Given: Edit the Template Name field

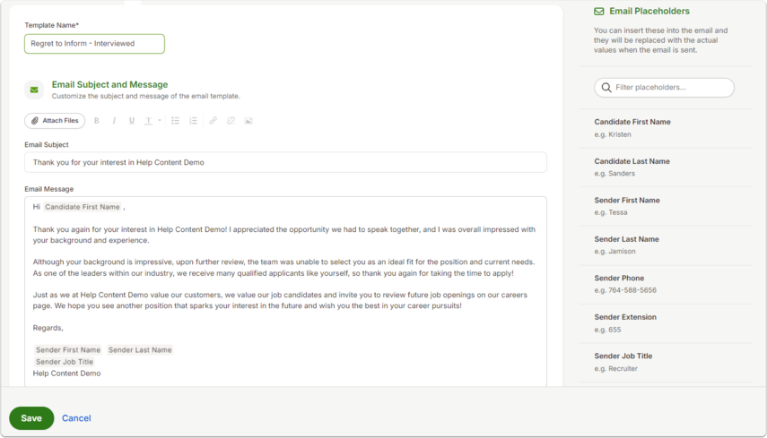Looking at the screenshot, I should point(94,44).
